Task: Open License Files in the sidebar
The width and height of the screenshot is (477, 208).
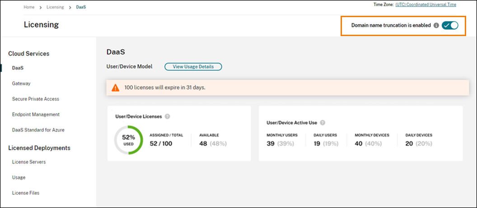Action: click(26, 193)
